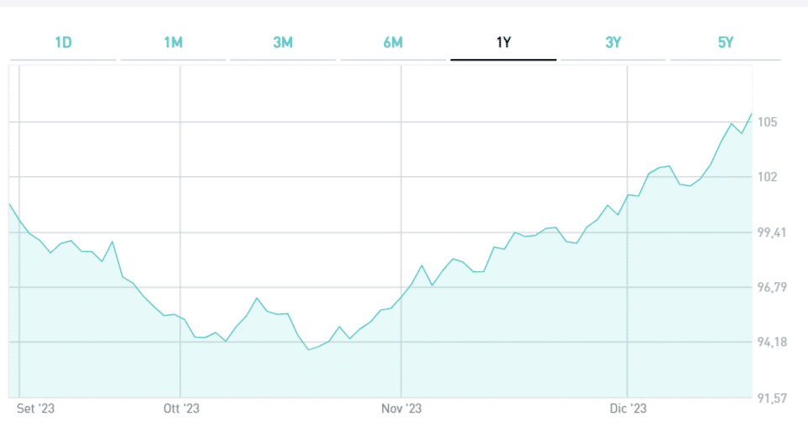The image size is (808, 432).
Task: Click the lowest point of the price line
Action: click(309, 349)
